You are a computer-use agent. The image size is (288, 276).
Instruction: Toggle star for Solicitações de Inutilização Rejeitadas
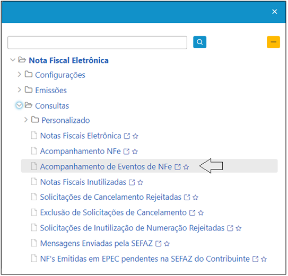[x=239, y=228]
